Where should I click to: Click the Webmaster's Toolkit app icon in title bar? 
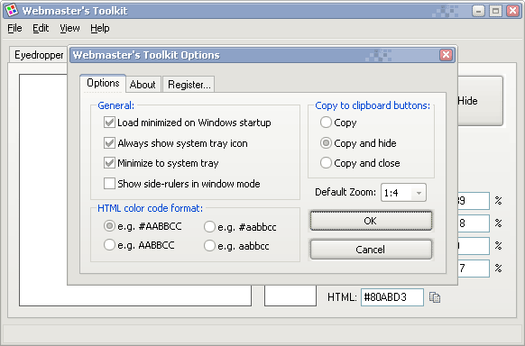12,10
